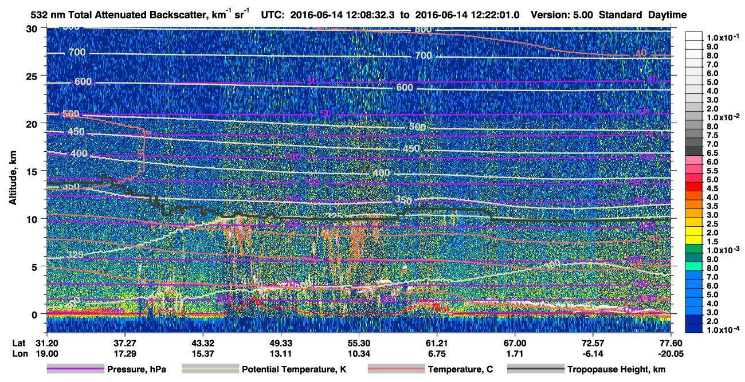The width and height of the screenshot is (745, 382).
Task: Select the 'Potential Temperature, K' legend label
Action: [294, 369]
